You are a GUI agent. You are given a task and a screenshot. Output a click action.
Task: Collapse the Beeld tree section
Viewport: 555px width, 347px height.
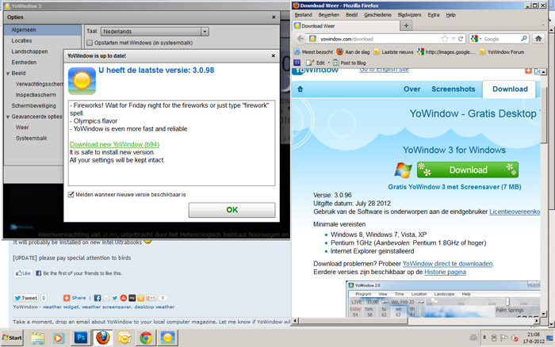coord(8,74)
